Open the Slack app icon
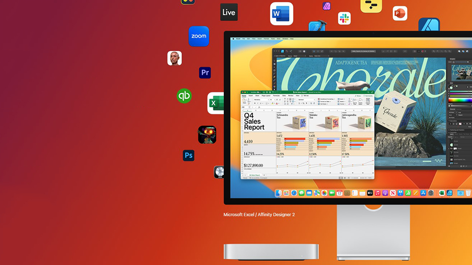 pyautogui.click(x=344, y=18)
